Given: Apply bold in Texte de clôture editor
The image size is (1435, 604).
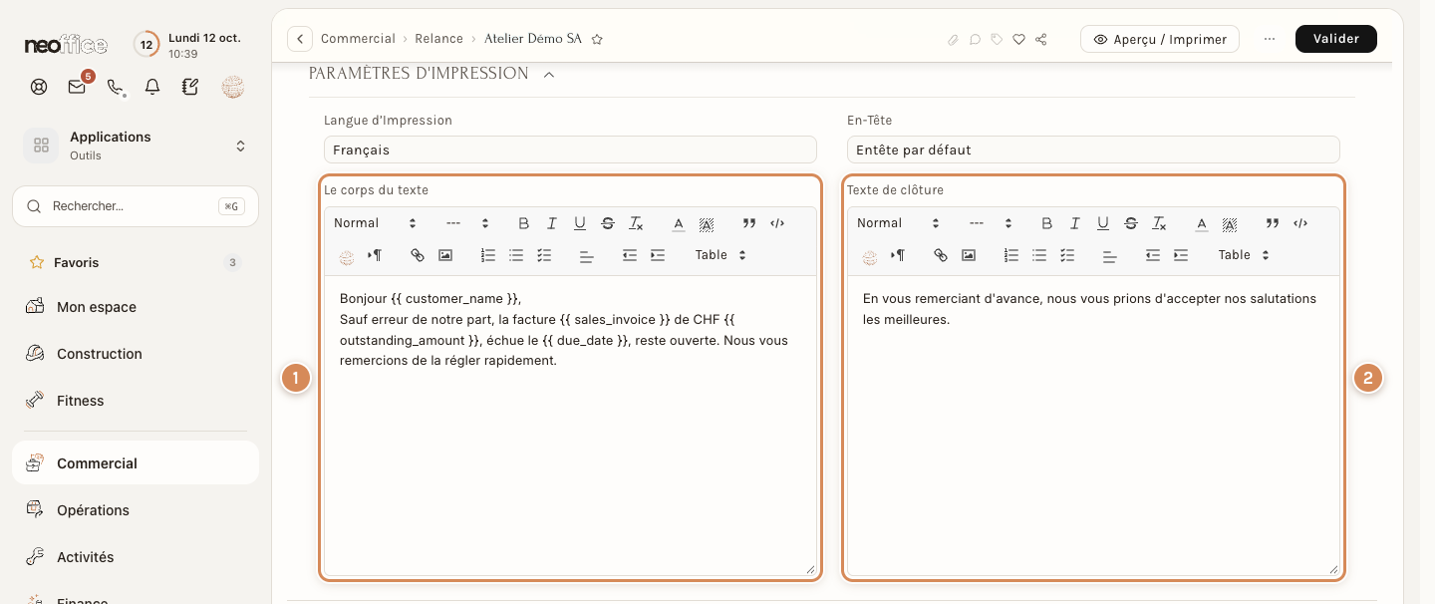Looking at the screenshot, I should point(1046,223).
